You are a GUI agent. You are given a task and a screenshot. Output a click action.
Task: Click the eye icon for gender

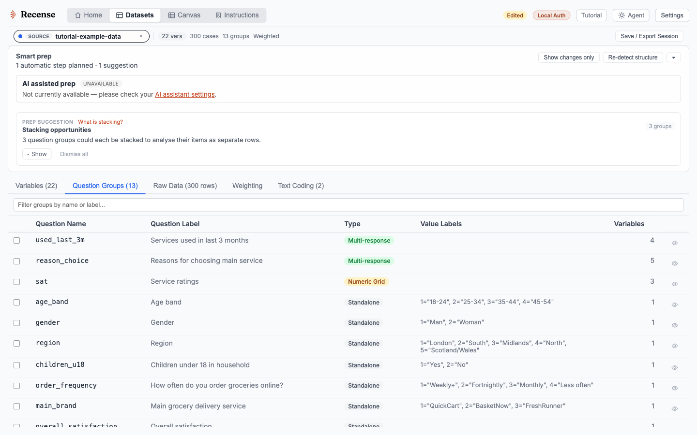tap(675, 325)
